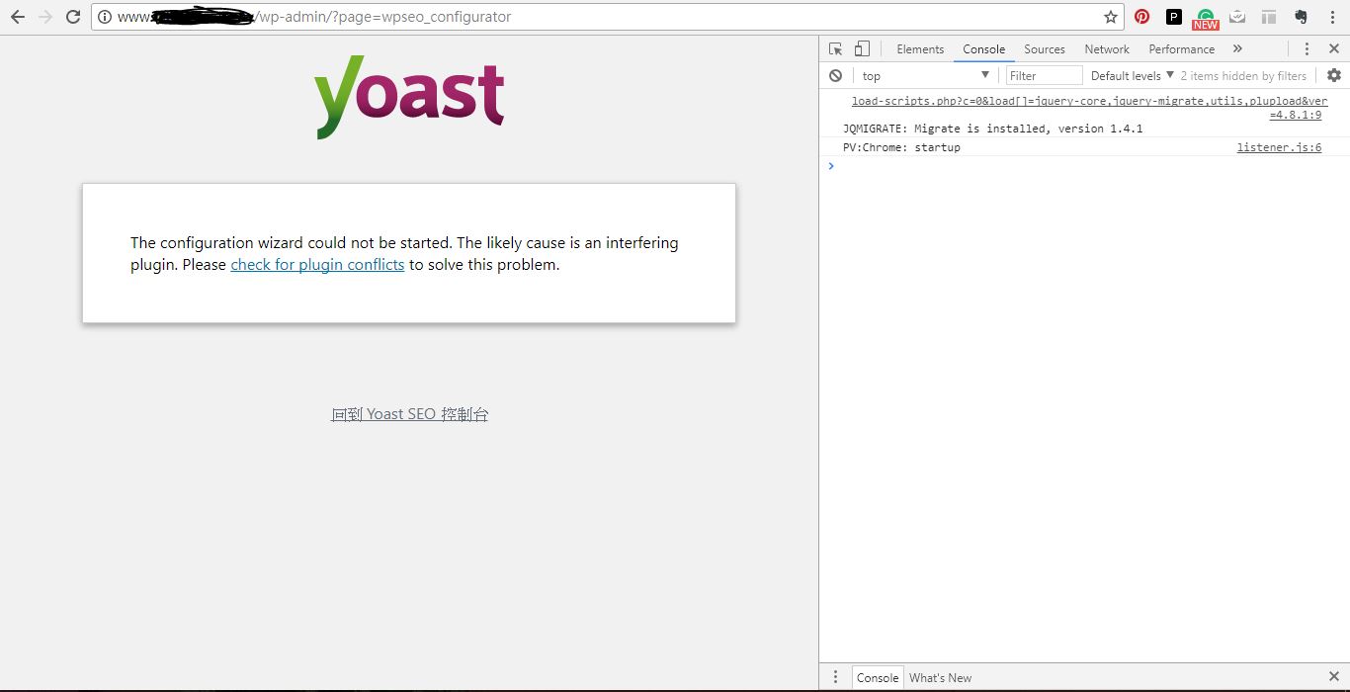Viewport: 1350px width, 692px height.
Task: Open the Chrome main menu
Action: point(1333,17)
